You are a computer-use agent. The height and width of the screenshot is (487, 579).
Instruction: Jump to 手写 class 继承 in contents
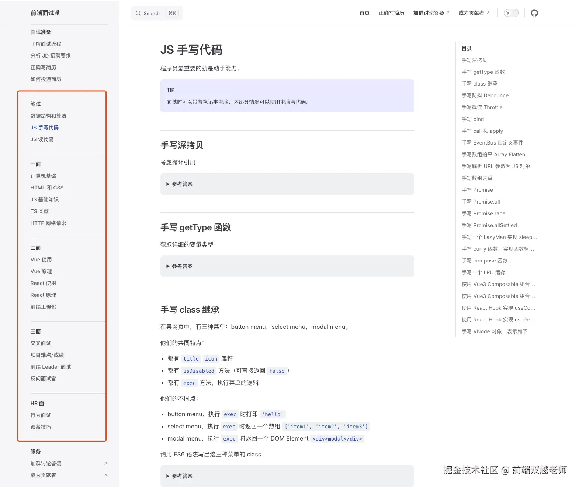pyautogui.click(x=479, y=84)
